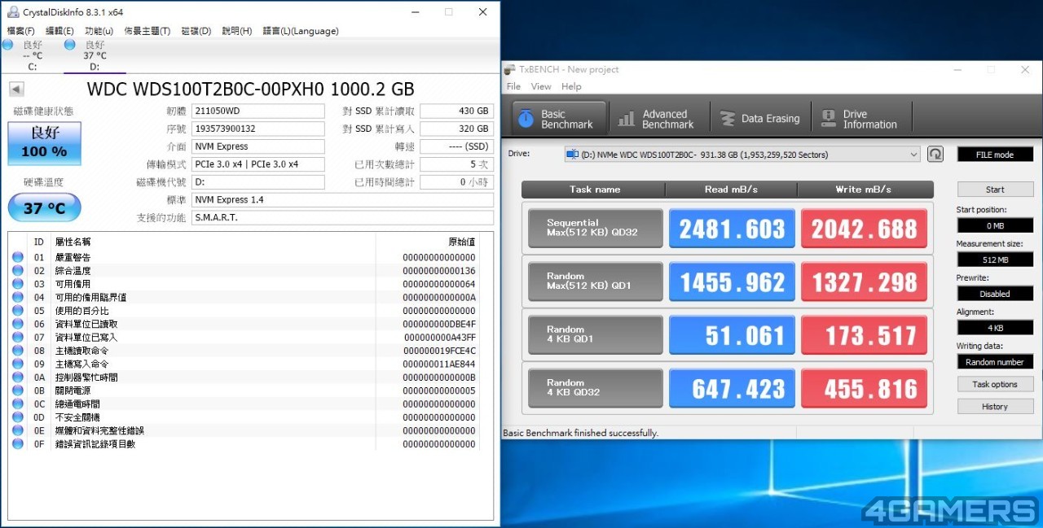Click the TxBENCH title bar app icon
1043x528 pixels.
pyautogui.click(x=509, y=69)
